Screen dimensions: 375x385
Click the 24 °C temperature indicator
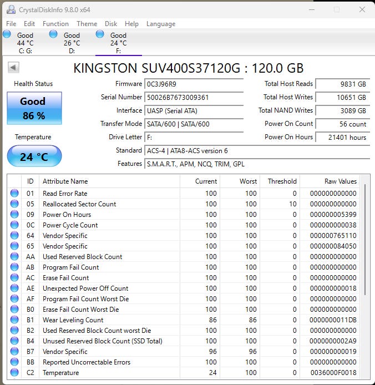[x=34, y=157]
